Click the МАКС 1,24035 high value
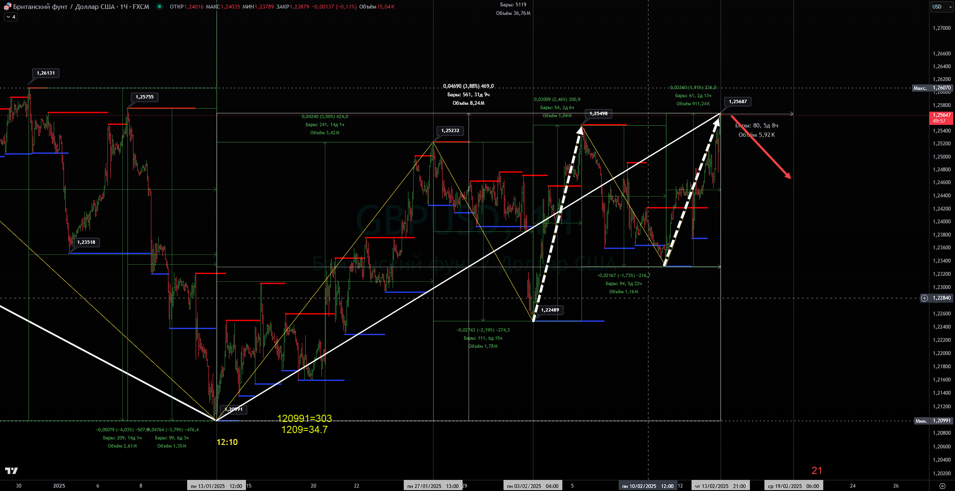The image size is (955, 491). 223,6
